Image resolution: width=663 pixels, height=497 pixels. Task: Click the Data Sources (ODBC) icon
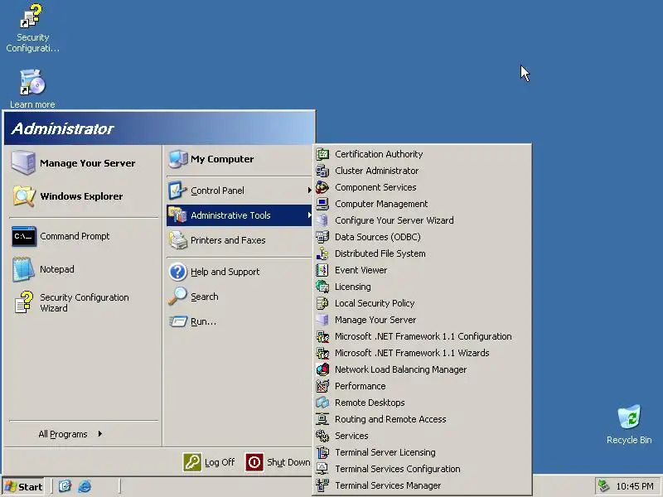(x=322, y=237)
